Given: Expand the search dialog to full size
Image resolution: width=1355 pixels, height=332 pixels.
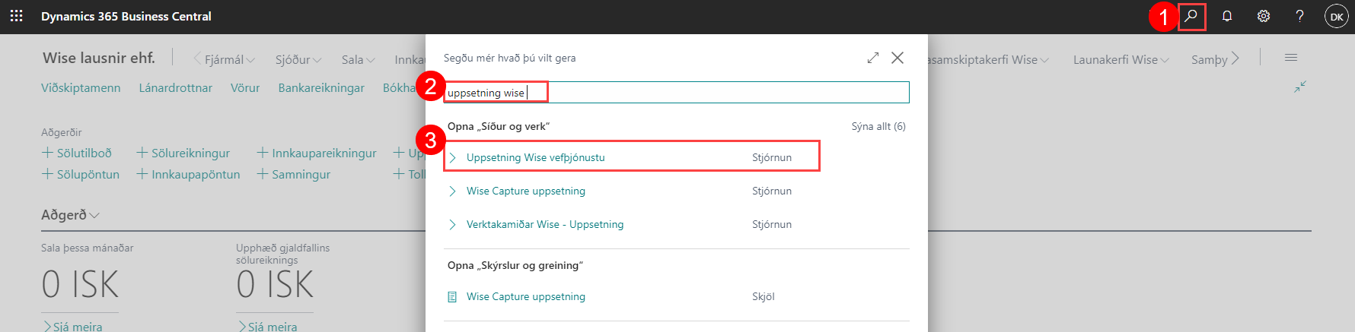Looking at the screenshot, I should point(873,58).
